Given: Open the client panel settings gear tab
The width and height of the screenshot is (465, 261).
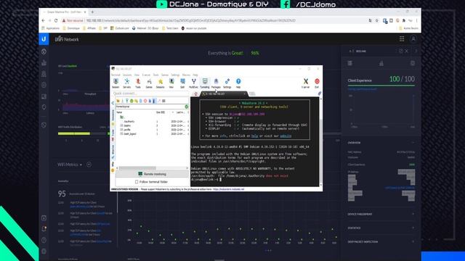Looking at the screenshot, I should tap(413, 63).
